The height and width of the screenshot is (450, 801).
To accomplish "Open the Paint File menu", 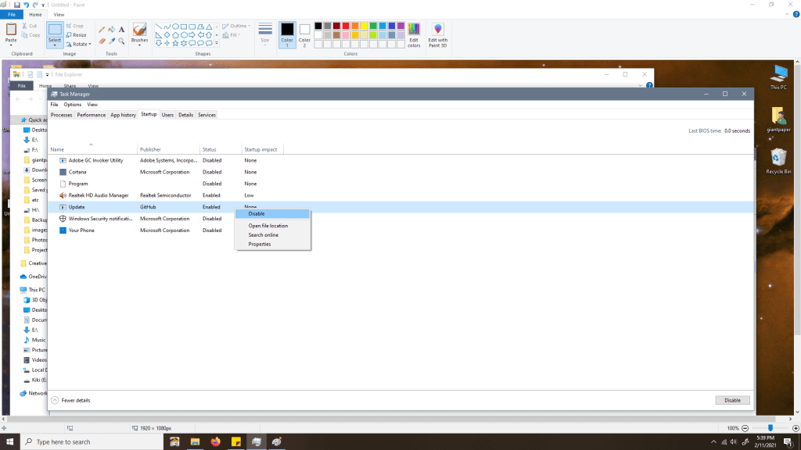I will (12, 14).
